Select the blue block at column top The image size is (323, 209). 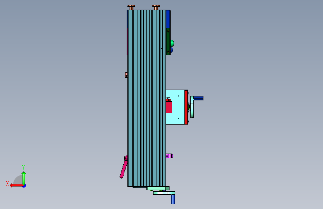point(168,19)
